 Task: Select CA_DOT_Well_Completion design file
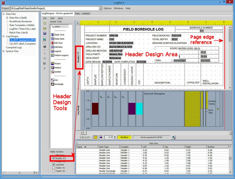(x=23, y=44)
